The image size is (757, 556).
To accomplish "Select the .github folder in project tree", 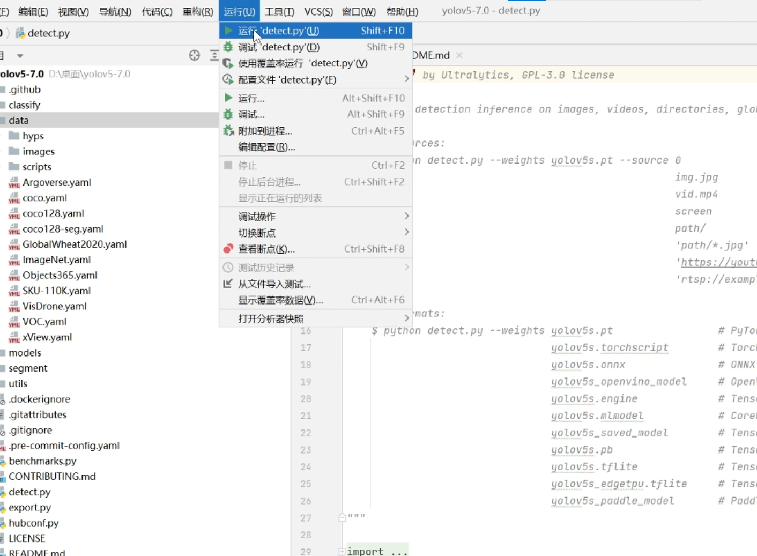I will coord(25,90).
